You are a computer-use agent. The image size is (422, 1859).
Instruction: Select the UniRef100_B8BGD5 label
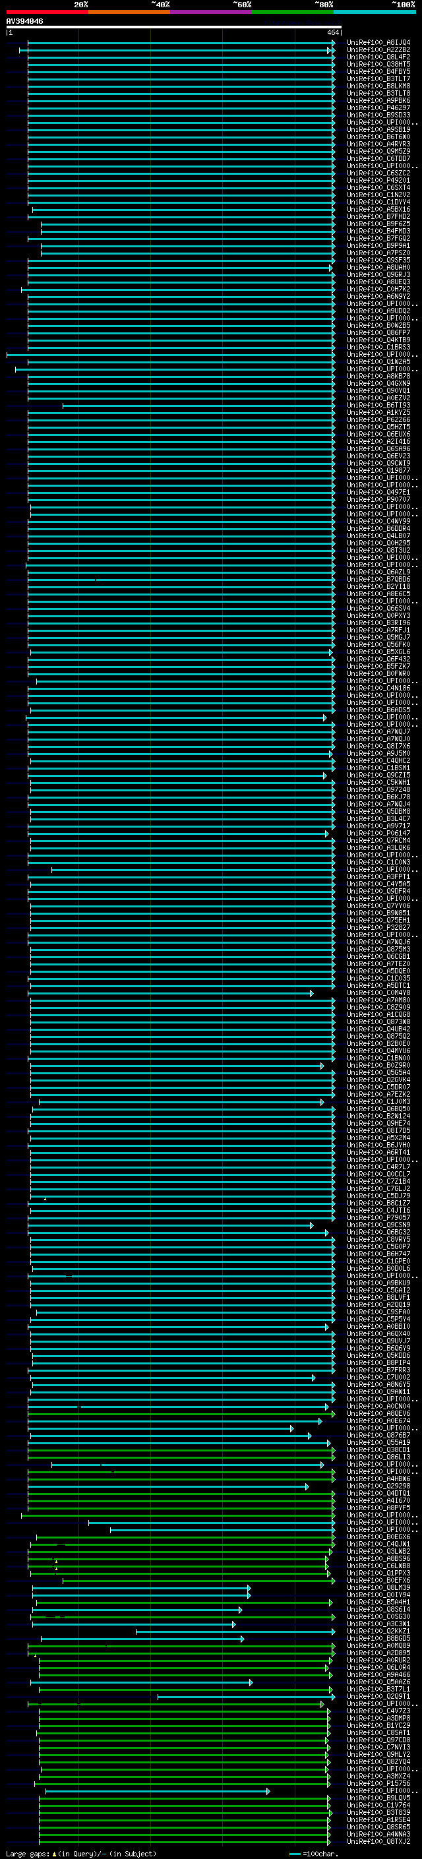pos(378,1639)
